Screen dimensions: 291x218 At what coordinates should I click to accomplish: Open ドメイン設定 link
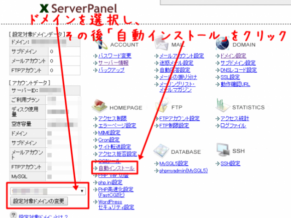(x=233, y=56)
